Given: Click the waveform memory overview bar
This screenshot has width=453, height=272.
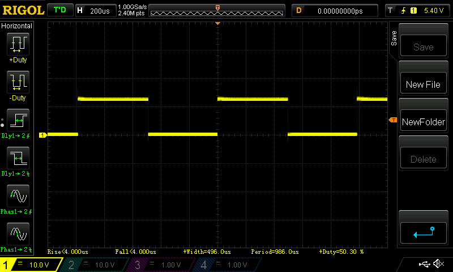Looking at the screenshot, I should [217, 11].
